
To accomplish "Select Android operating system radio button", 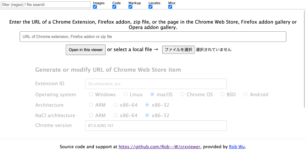I will [246, 94].
